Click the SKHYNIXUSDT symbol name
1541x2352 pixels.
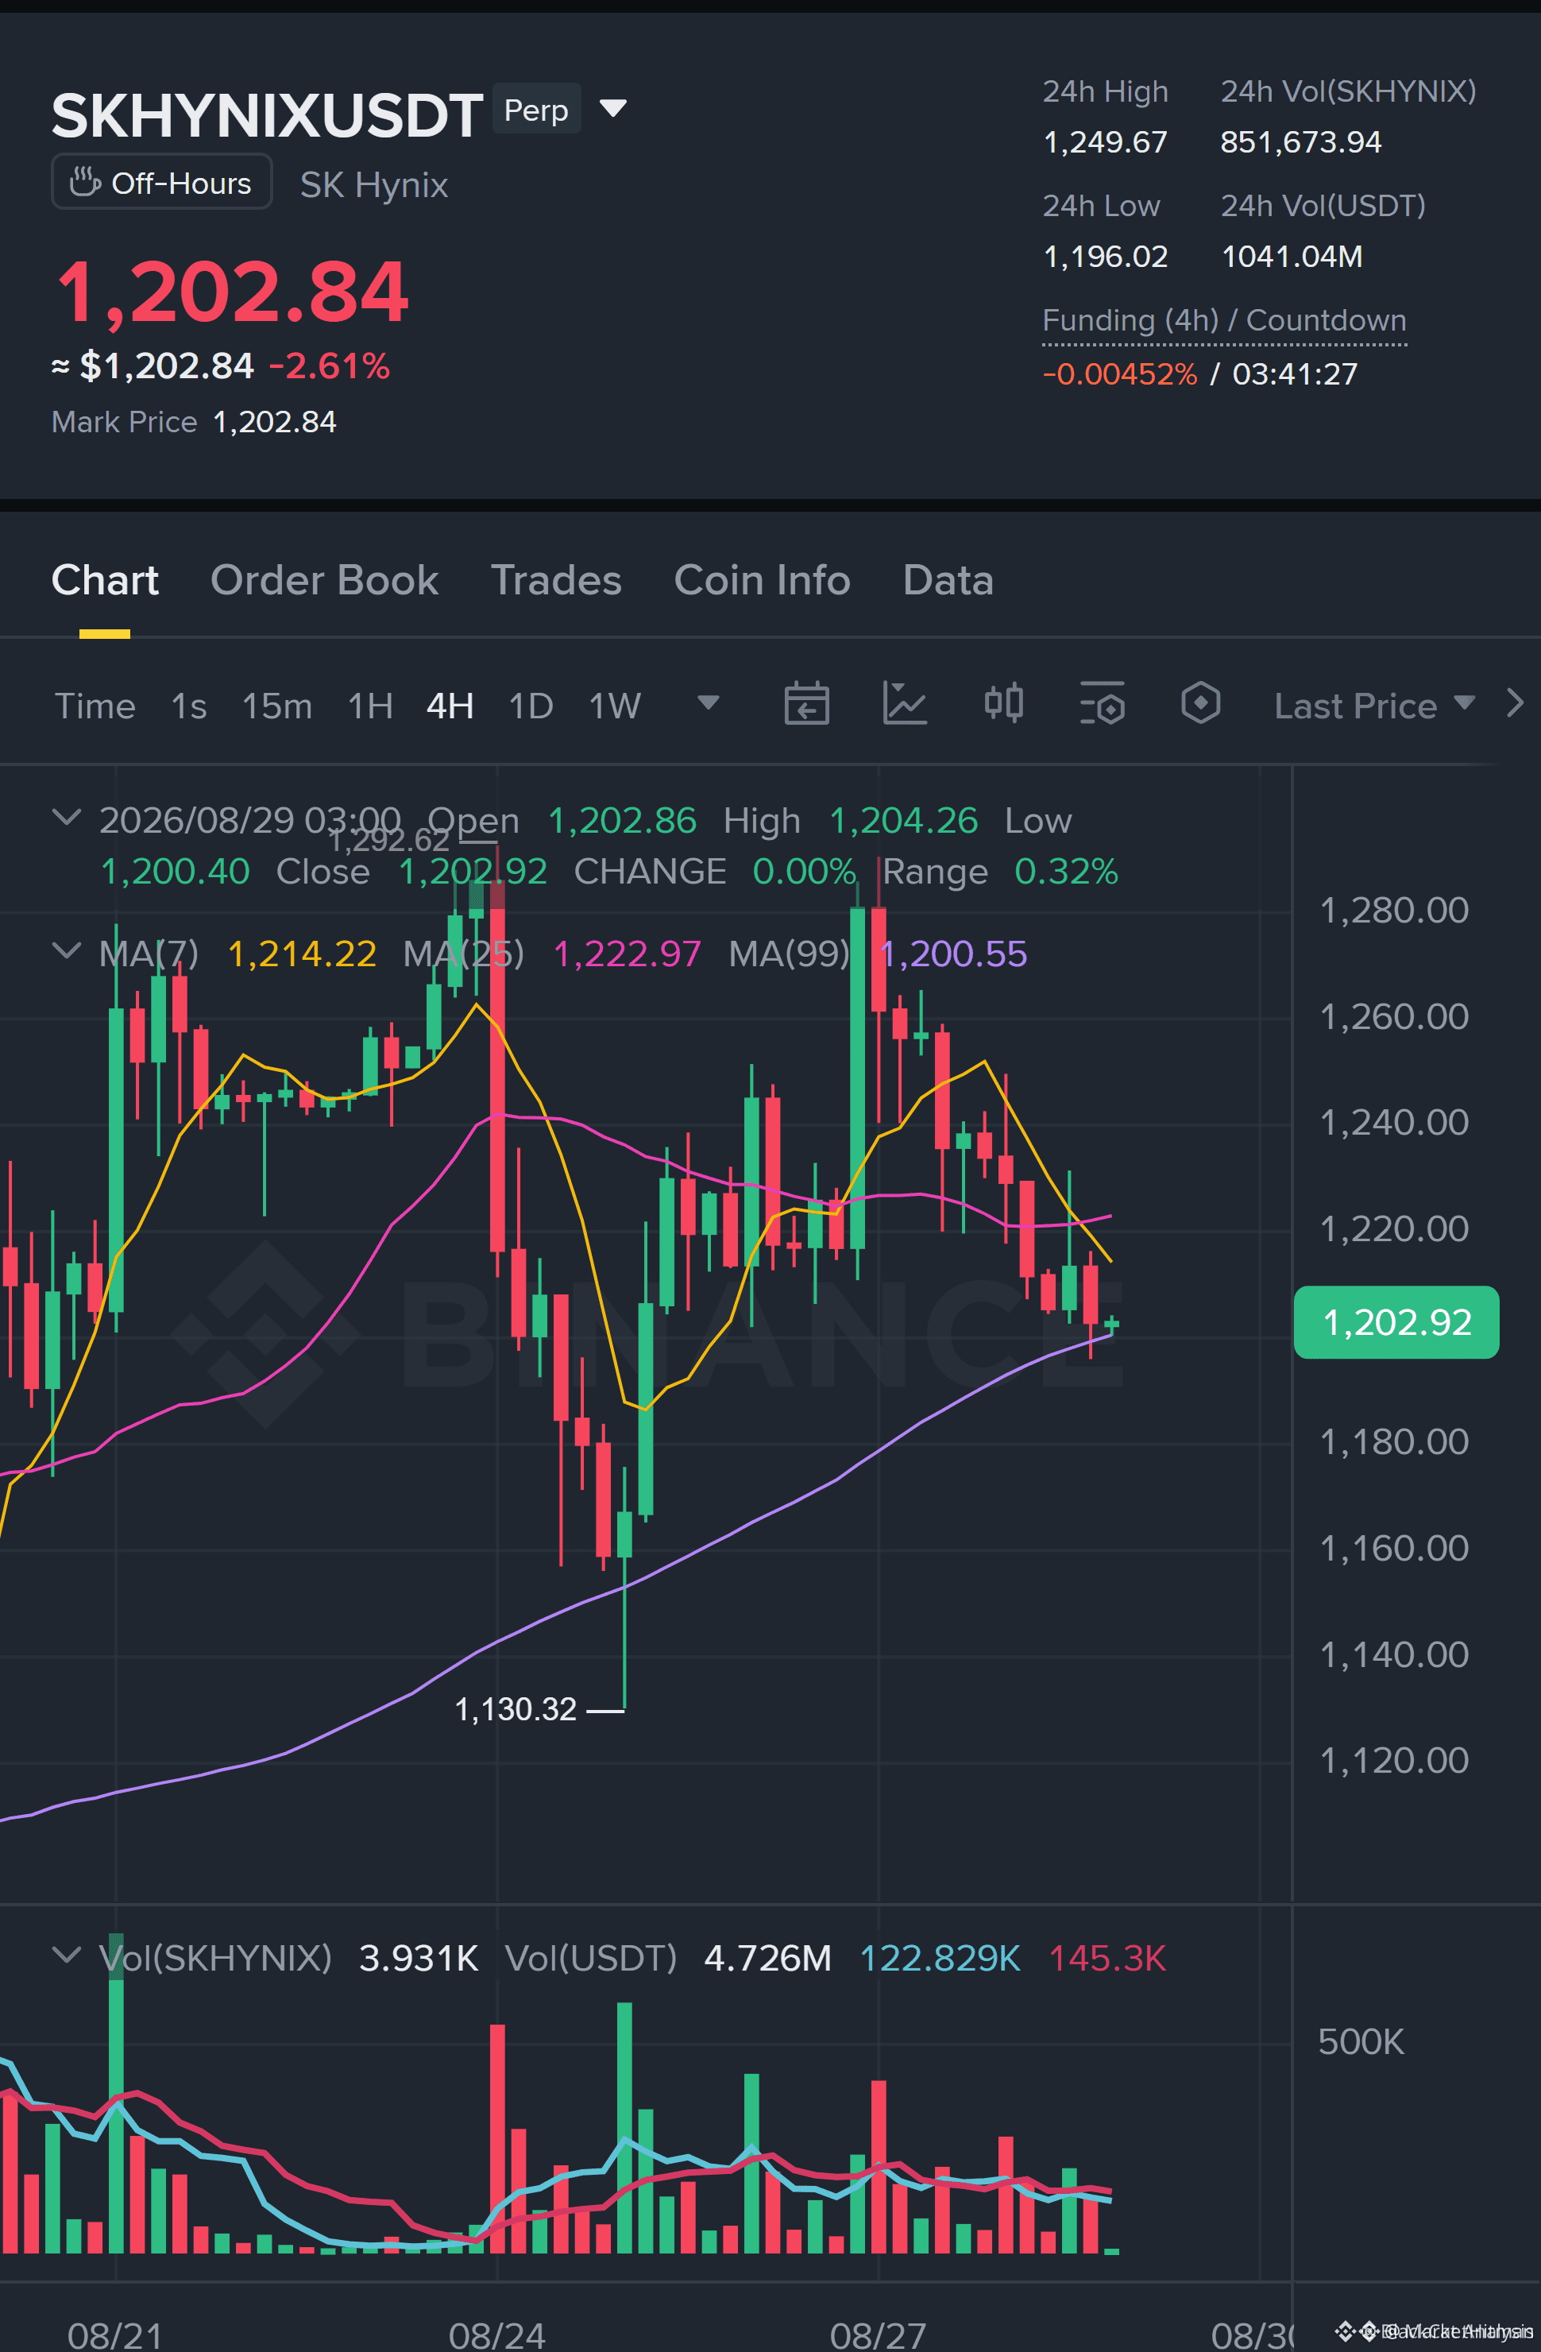[x=267, y=116]
